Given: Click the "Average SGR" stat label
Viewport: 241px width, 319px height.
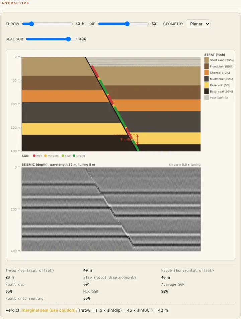Looking at the screenshot, I should tap(173, 284).
